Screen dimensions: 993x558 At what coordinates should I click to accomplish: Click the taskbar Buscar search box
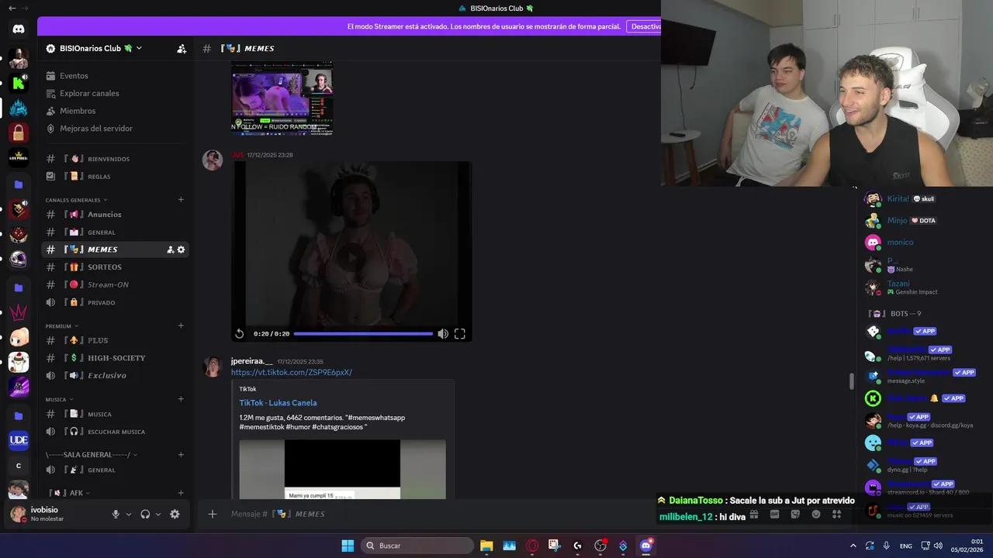[x=417, y=546]
